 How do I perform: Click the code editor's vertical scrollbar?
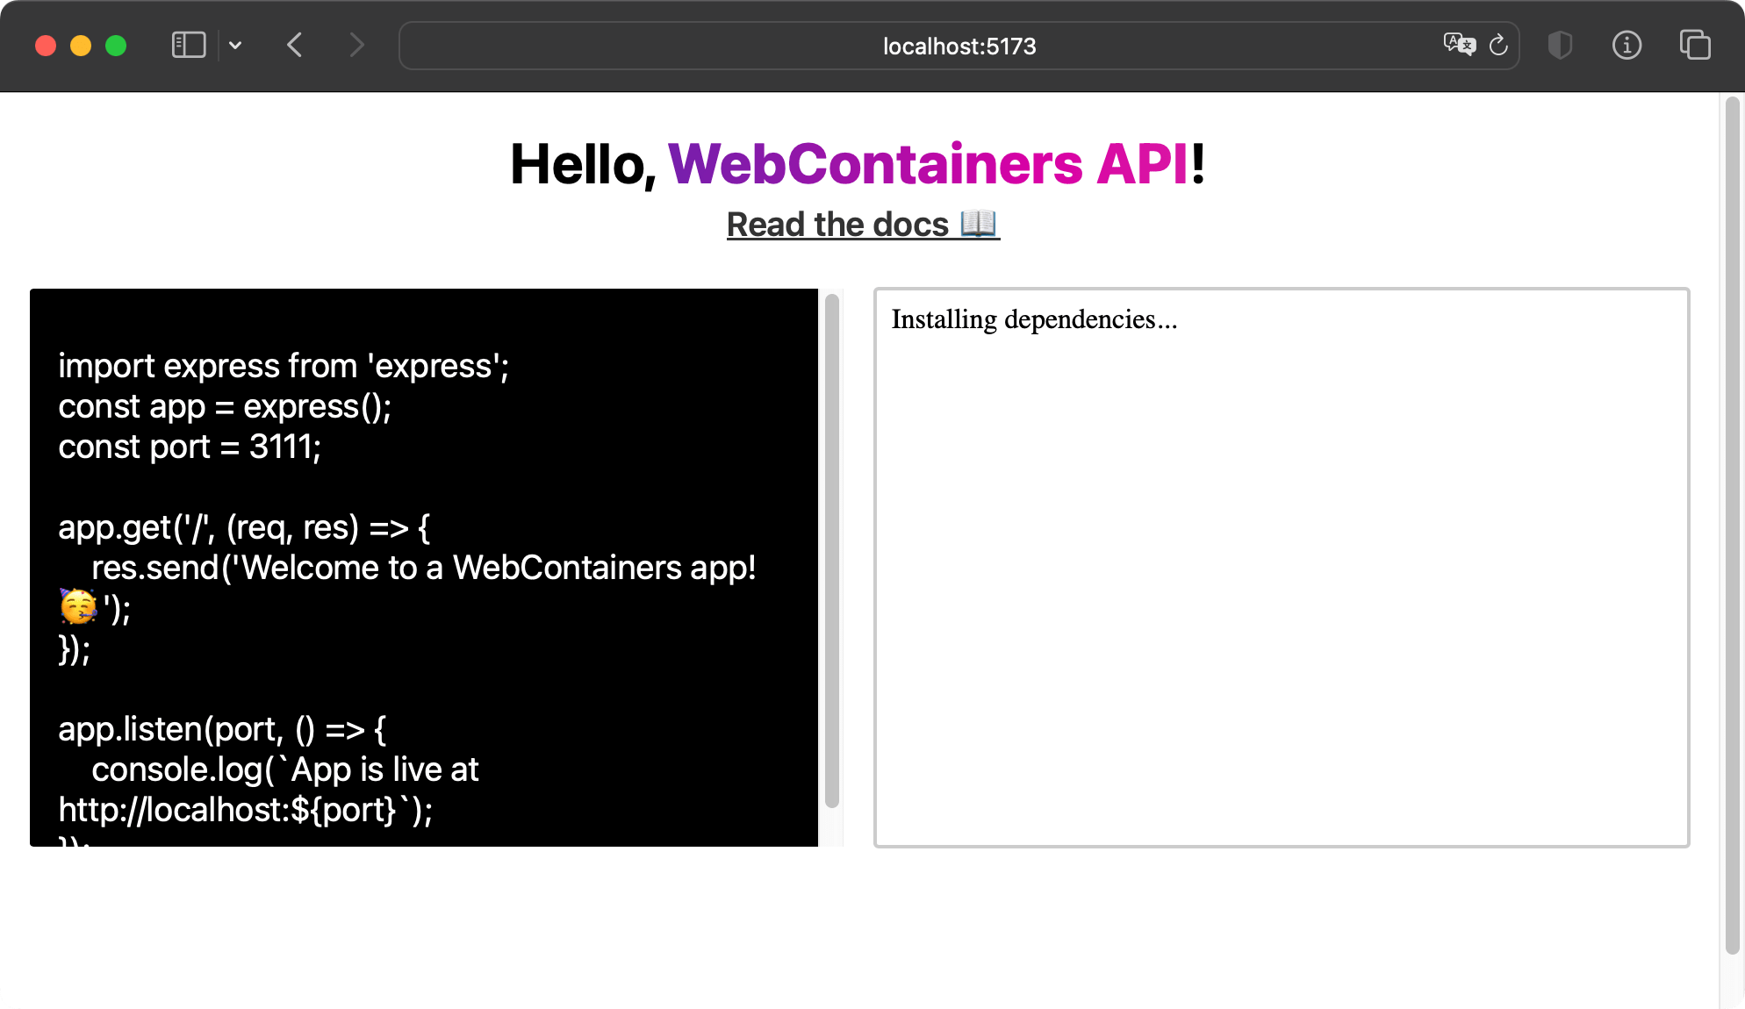pos(832,550)
